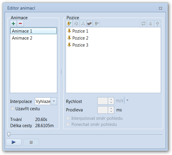The image size is (172, 155).
Task: Increase Rychlost value with up stepper
Action: click(x=111, y=99)
